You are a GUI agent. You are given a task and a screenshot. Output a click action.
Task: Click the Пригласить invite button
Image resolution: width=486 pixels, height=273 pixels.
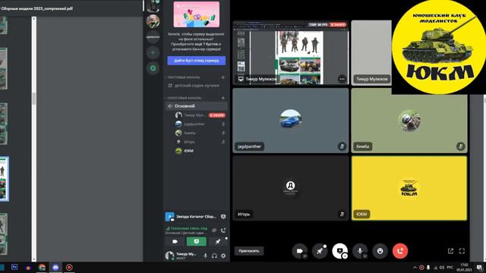249,251
